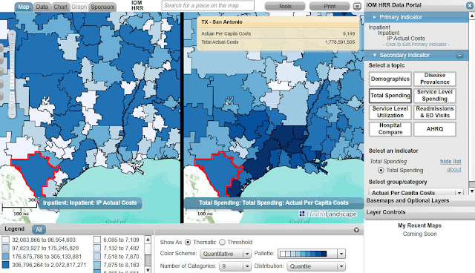Viewport: 475px width, 273px height.
Task: Click the HealthLandscape logo
Action: coord(328,214)
